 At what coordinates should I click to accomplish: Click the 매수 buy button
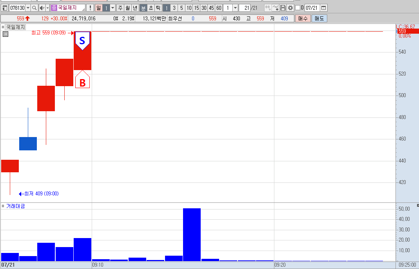pos(303,18)
